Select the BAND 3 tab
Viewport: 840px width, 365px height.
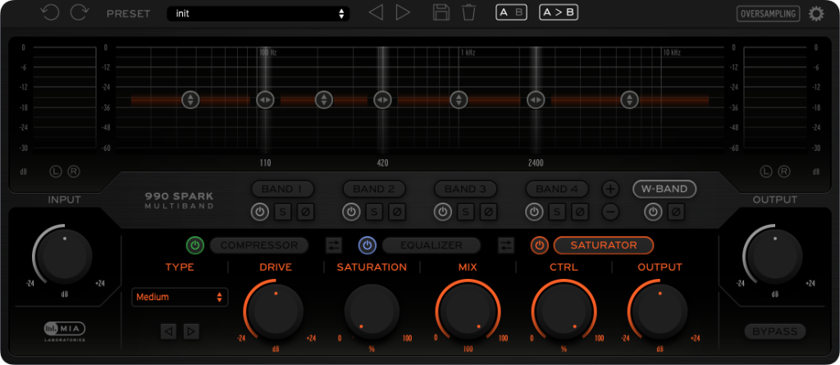[466, 189]
